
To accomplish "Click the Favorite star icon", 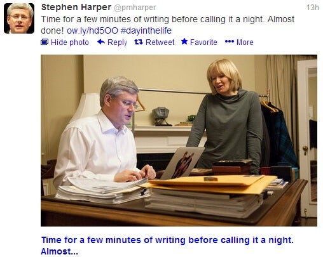I will (184, 42).
